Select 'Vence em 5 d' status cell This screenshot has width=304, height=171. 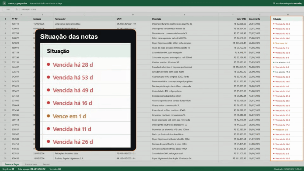click(x=287, y=130)
